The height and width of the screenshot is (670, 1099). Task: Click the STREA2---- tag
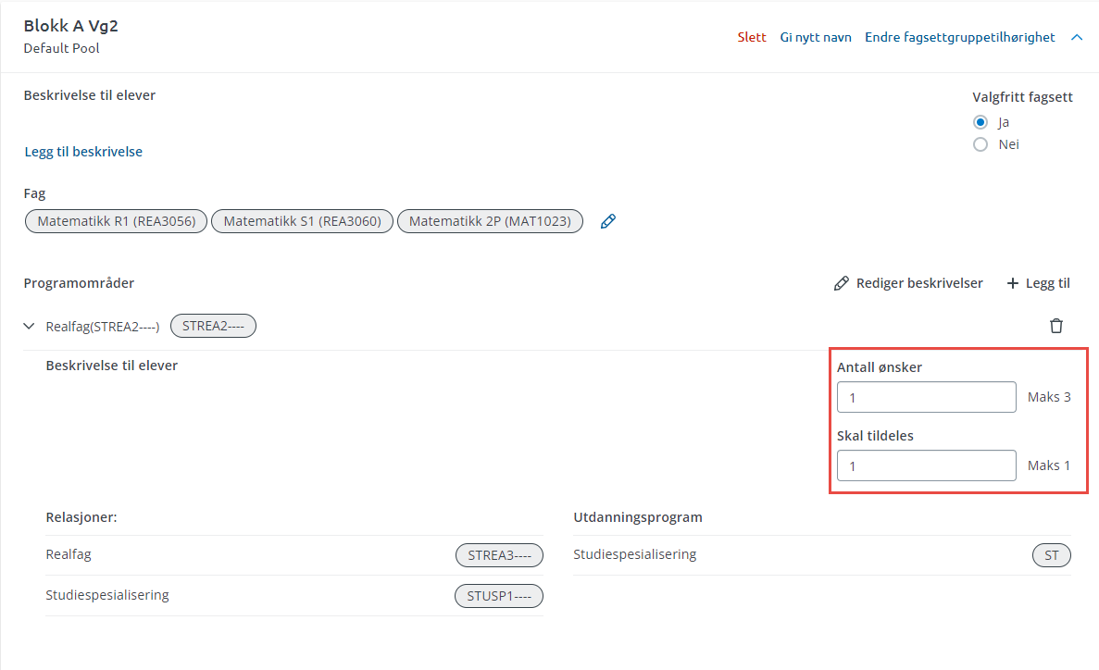point(213,326)
